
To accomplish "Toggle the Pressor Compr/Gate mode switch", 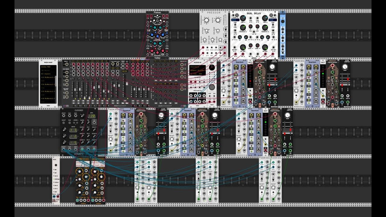I will [x=226, y=29].
